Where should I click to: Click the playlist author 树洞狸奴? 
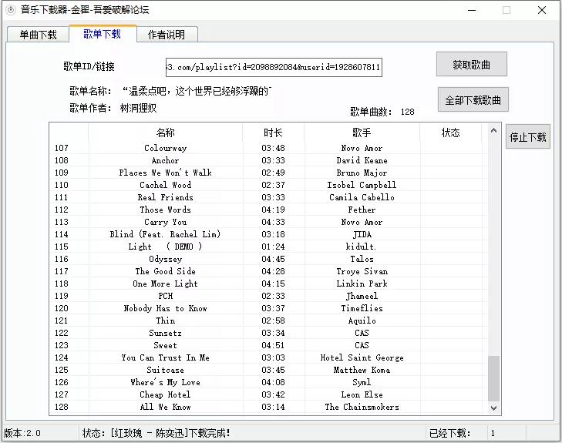[138, 108]
